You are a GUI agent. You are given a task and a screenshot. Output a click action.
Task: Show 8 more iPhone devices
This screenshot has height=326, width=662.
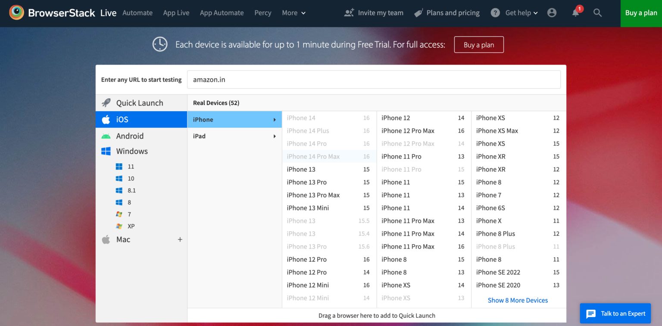(x=518, y=300)
